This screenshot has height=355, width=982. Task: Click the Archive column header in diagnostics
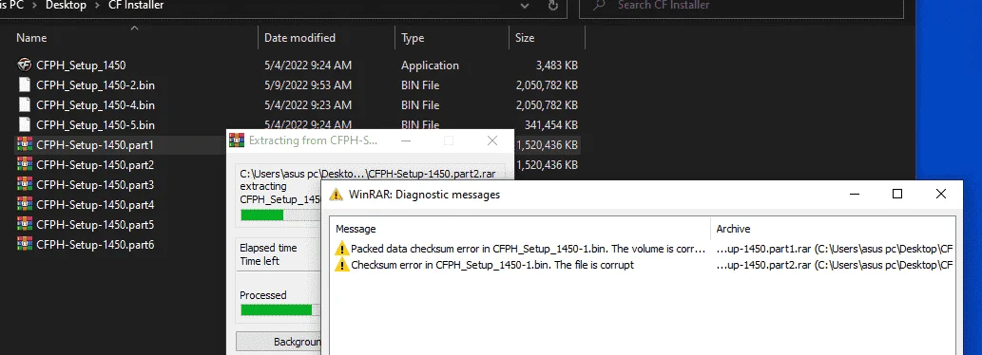click(x=733, y=229)
